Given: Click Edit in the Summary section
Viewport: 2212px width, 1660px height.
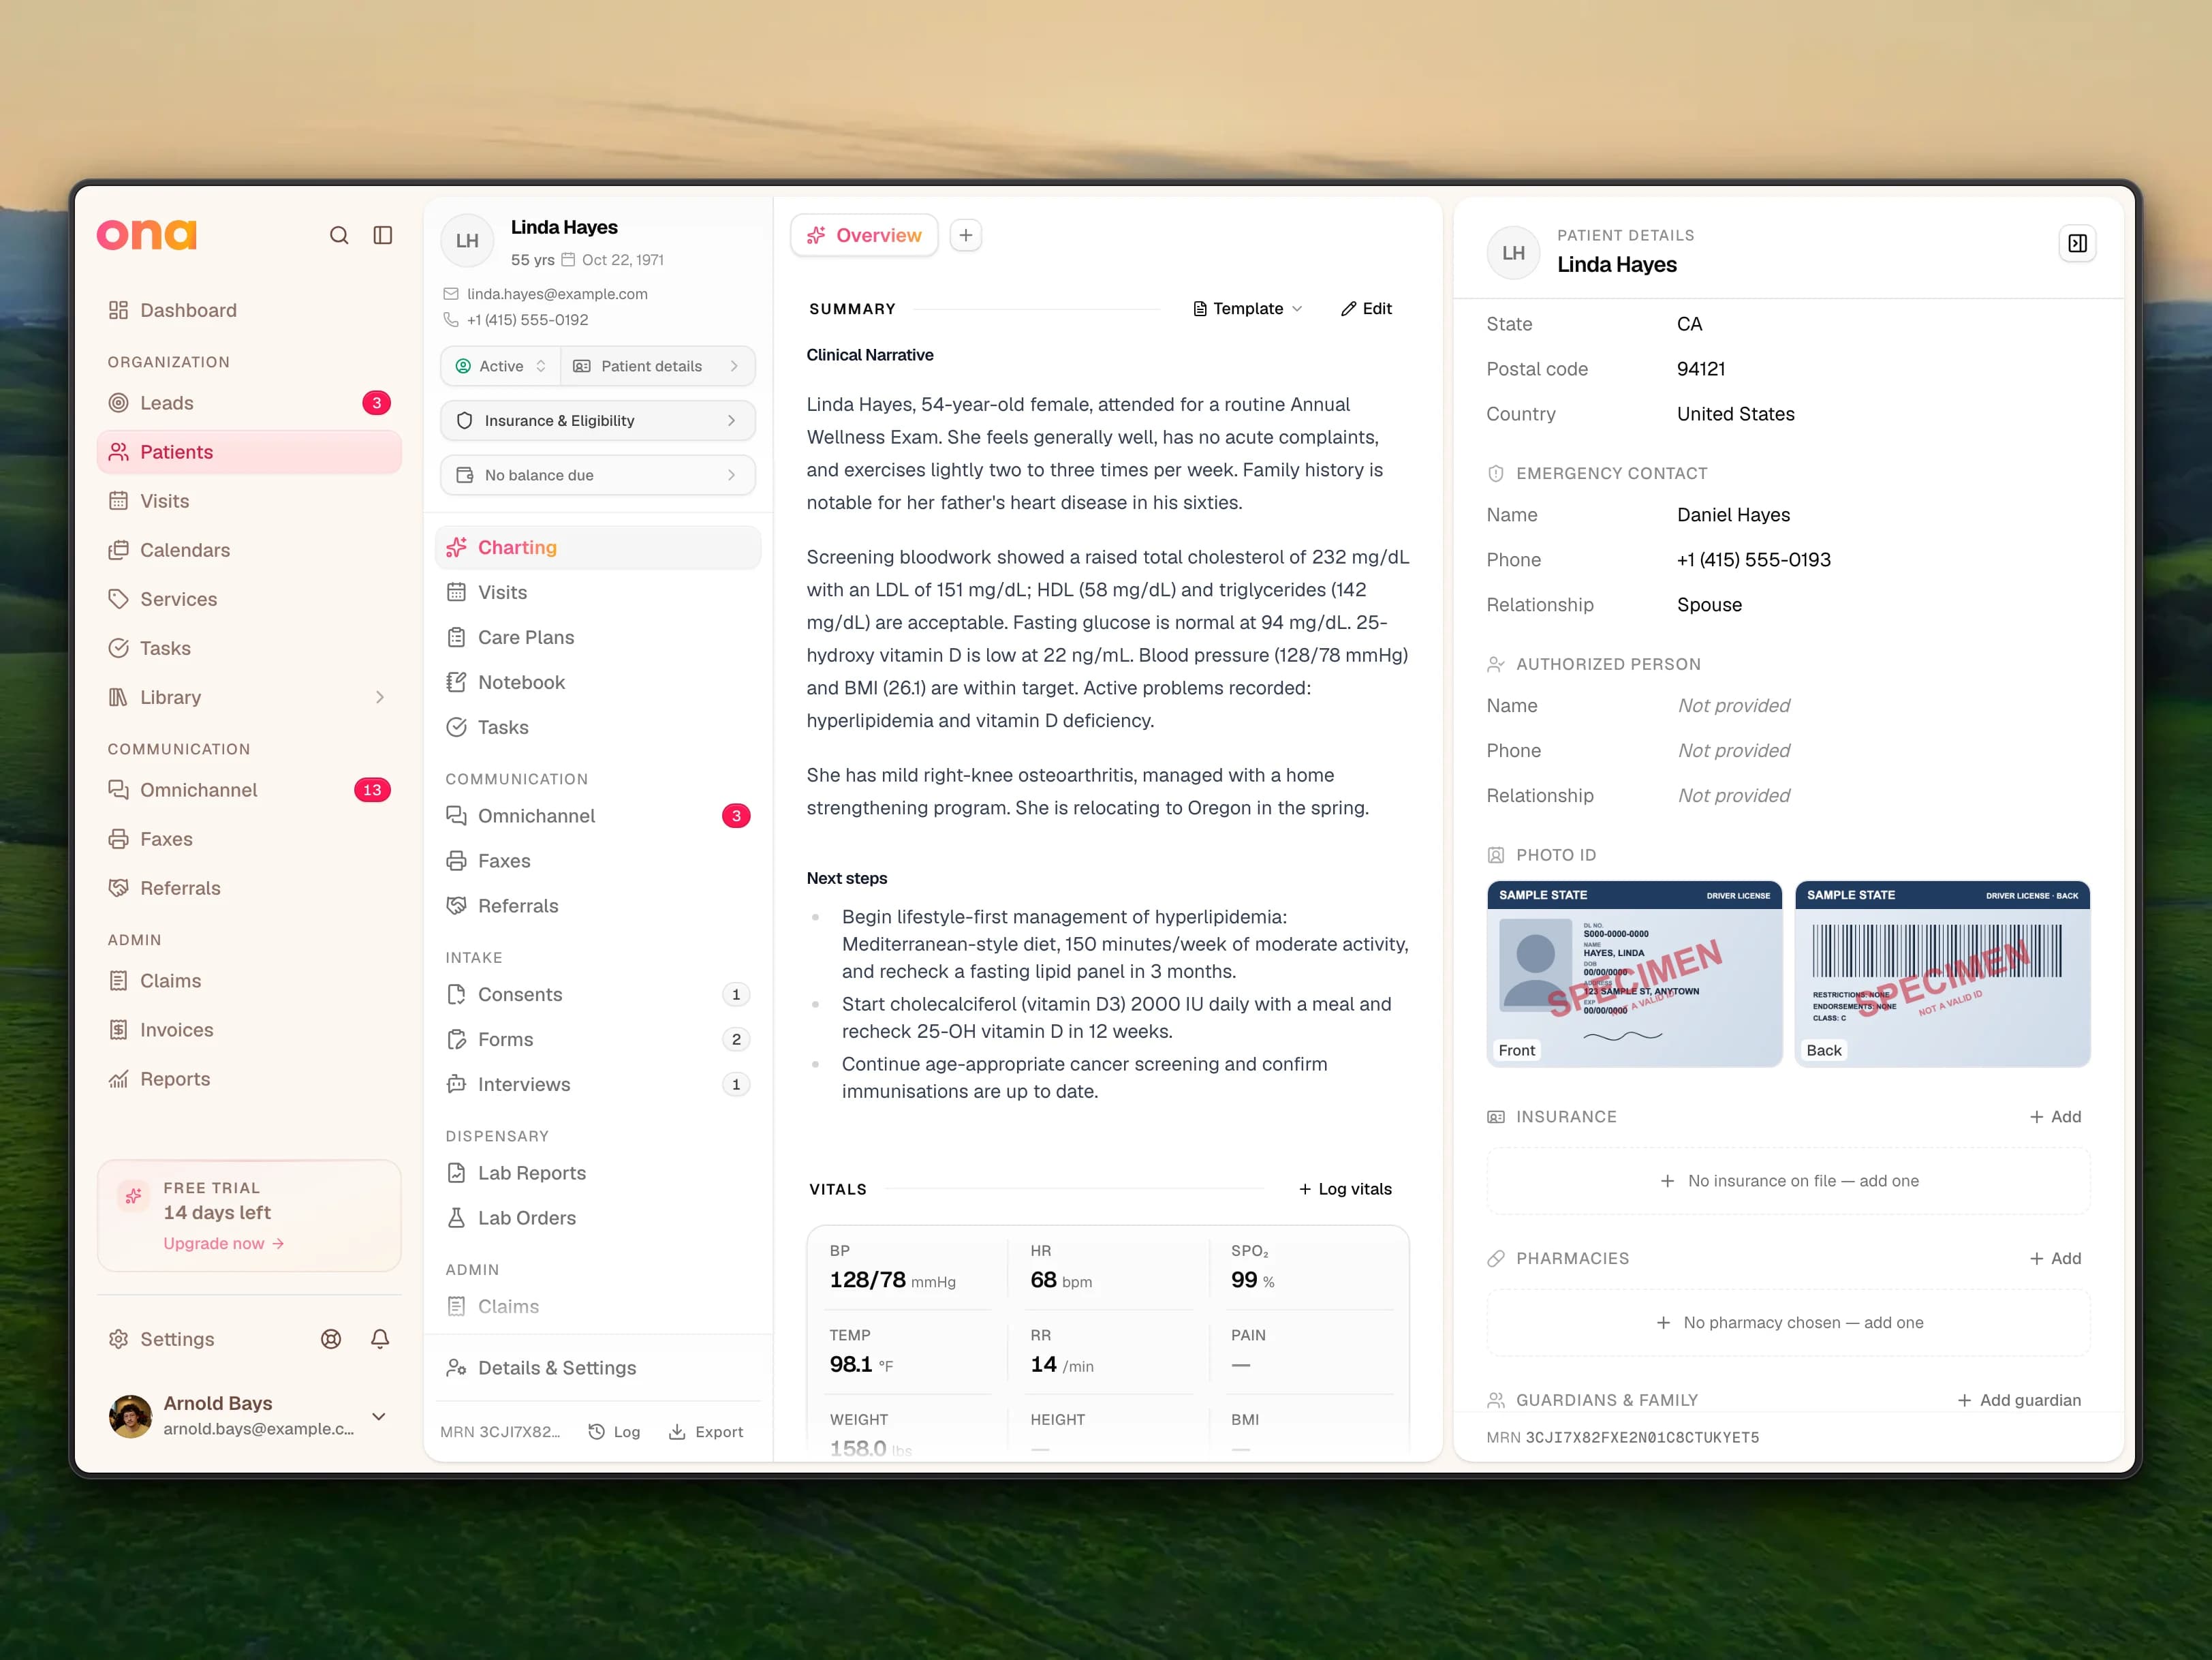Looking at the screenshot, I should [1366, 309].
